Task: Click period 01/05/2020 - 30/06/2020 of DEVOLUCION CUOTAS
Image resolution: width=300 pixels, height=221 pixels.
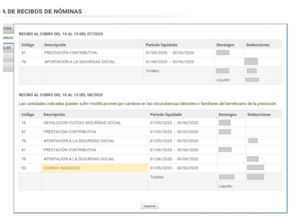Action: click(174, 123)
